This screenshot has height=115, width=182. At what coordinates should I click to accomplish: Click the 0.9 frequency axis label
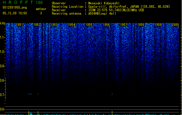click(3, 66)
